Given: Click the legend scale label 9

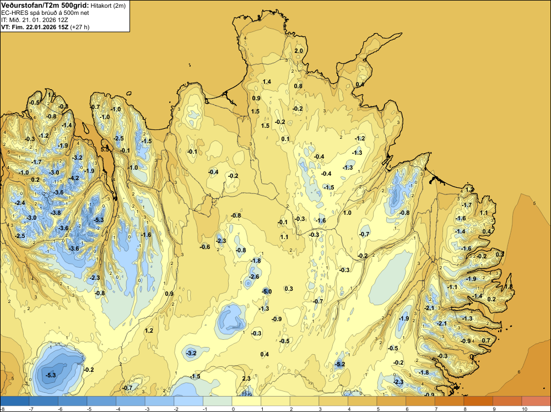Looking at the screenshot, I should [493, 409].
